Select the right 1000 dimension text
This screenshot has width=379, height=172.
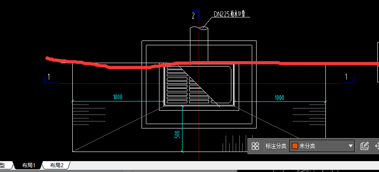pyautogui.click(x=279, y=98)
